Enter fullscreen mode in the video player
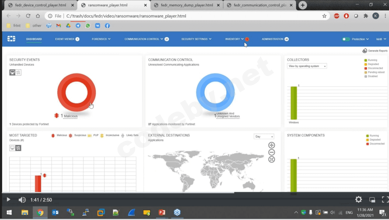 [385, 199]
